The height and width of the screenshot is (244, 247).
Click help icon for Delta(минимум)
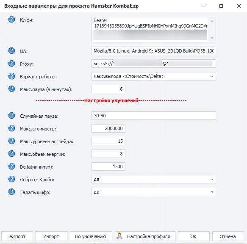12,166
